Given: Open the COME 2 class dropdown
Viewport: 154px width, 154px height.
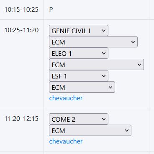Looking at the screenshot, I should [79, 119].
